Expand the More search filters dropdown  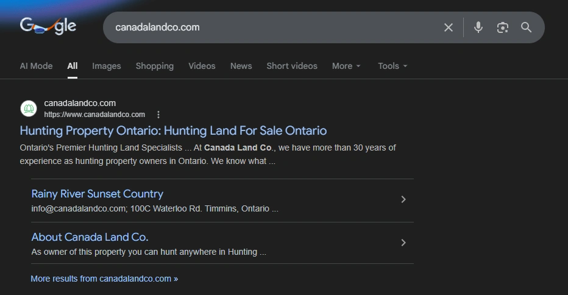(346, 66)
